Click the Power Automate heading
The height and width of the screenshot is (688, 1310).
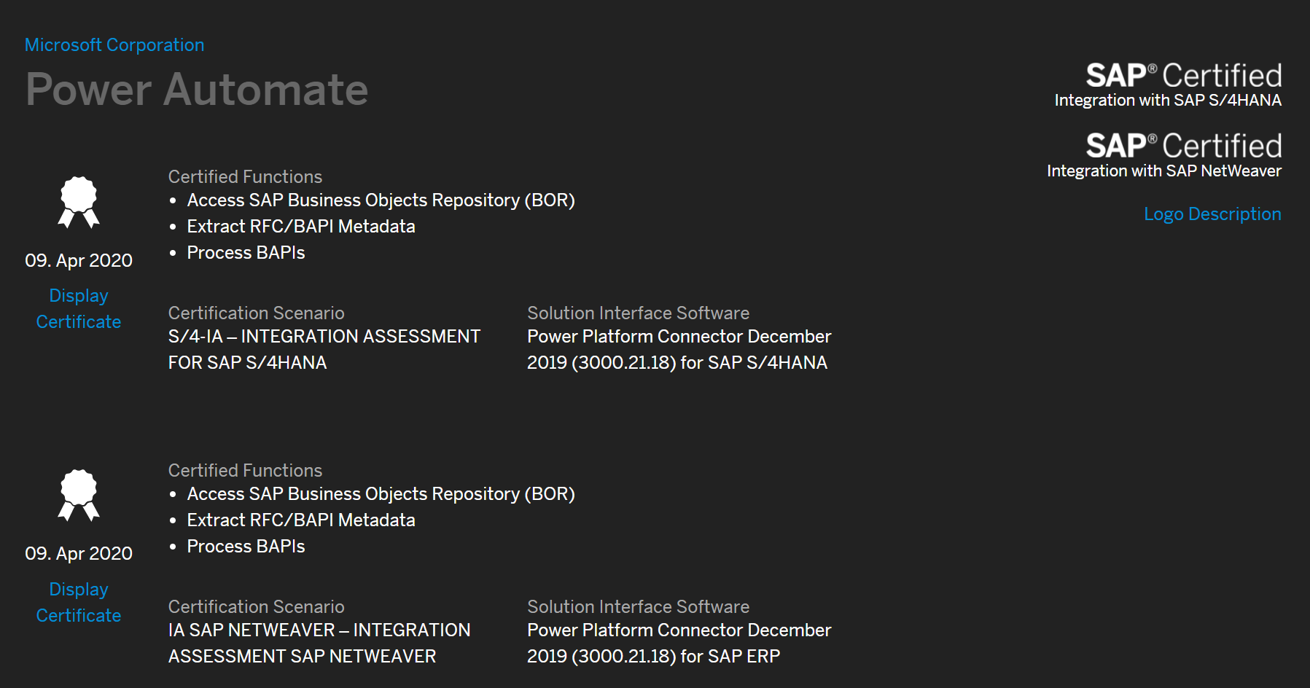(197, 90)
